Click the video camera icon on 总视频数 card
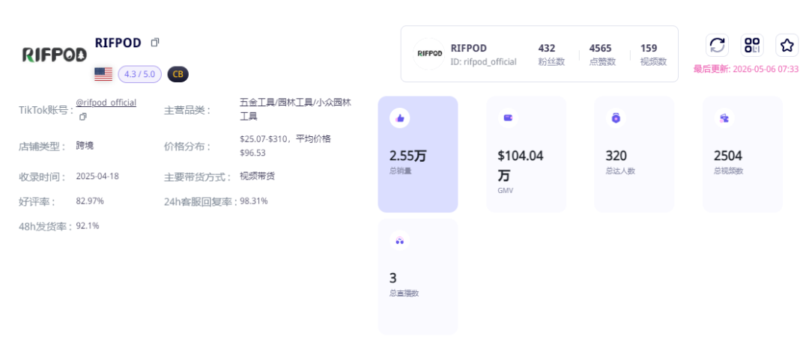Viewport: 809px width, 351px height. click(x=724, y=118)
